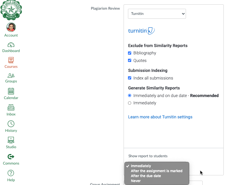The width and height of the screenshot is (234, 185).
Task: Go to the Dashboard icon
Action: pyautogui.click(x=11, y=45)
